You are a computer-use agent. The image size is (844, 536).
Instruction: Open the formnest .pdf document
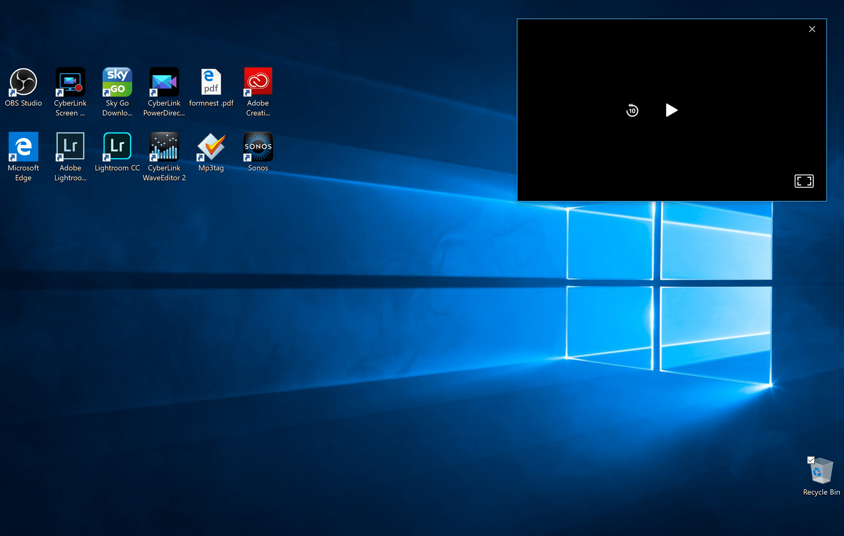(211, 82)
